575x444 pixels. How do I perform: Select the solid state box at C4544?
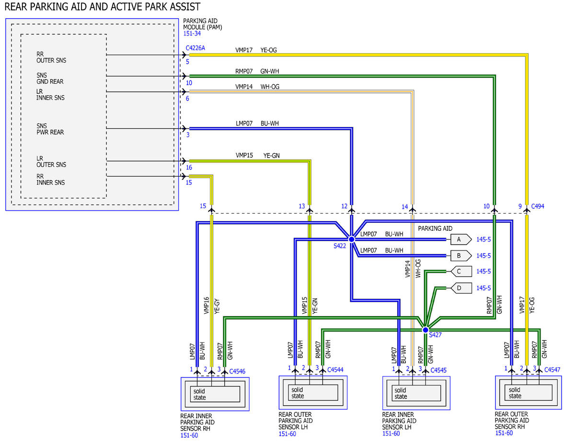(313, 393)
